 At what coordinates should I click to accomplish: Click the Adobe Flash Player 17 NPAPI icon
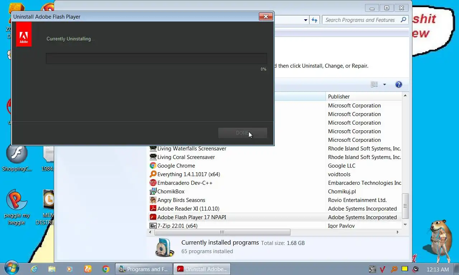pyautogui.click(x=153, y=217)
